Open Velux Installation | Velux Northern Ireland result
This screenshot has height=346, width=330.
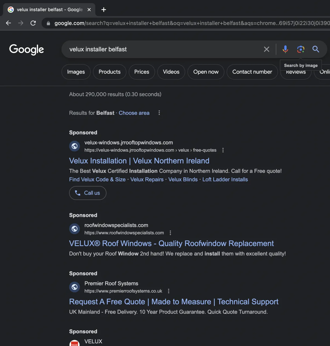click(x=139, y=161)
